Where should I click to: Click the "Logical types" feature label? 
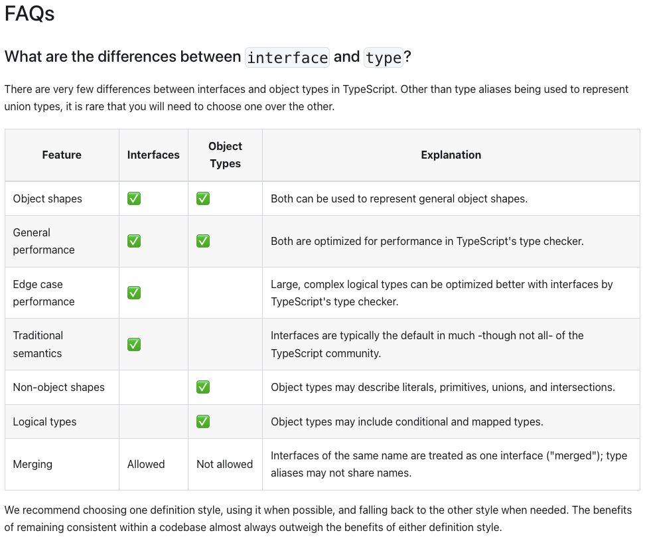coord(45,422)
